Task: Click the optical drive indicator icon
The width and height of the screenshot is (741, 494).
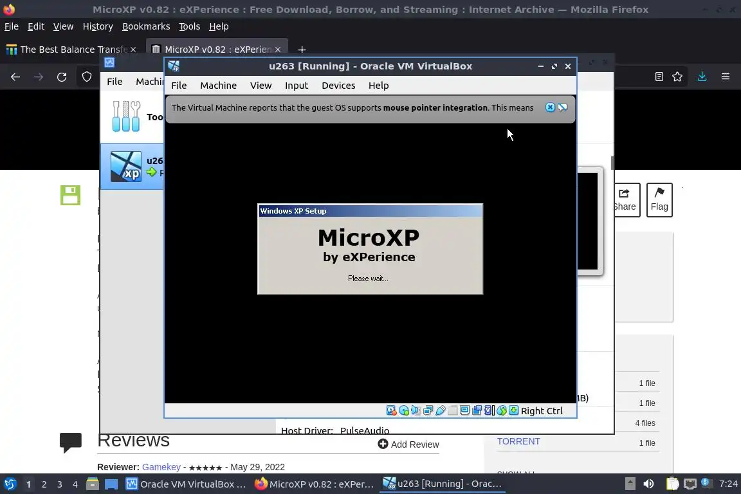Action: coord(403,410)
